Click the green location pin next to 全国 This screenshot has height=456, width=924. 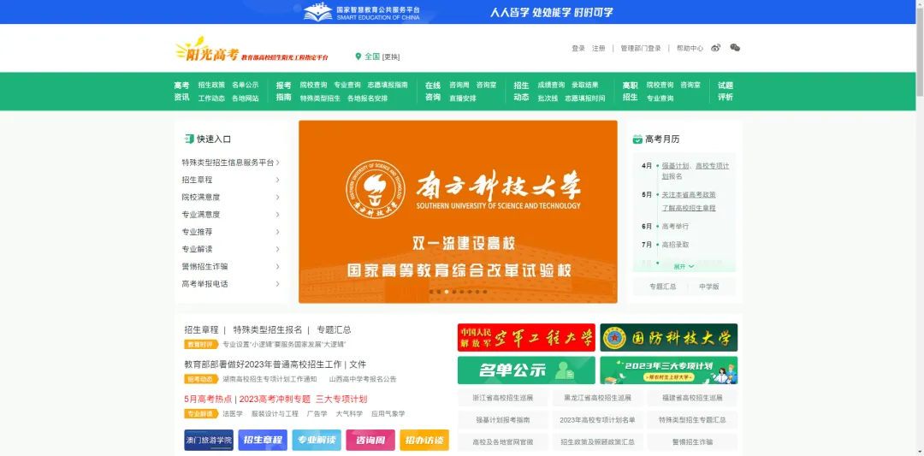[358, 56]
